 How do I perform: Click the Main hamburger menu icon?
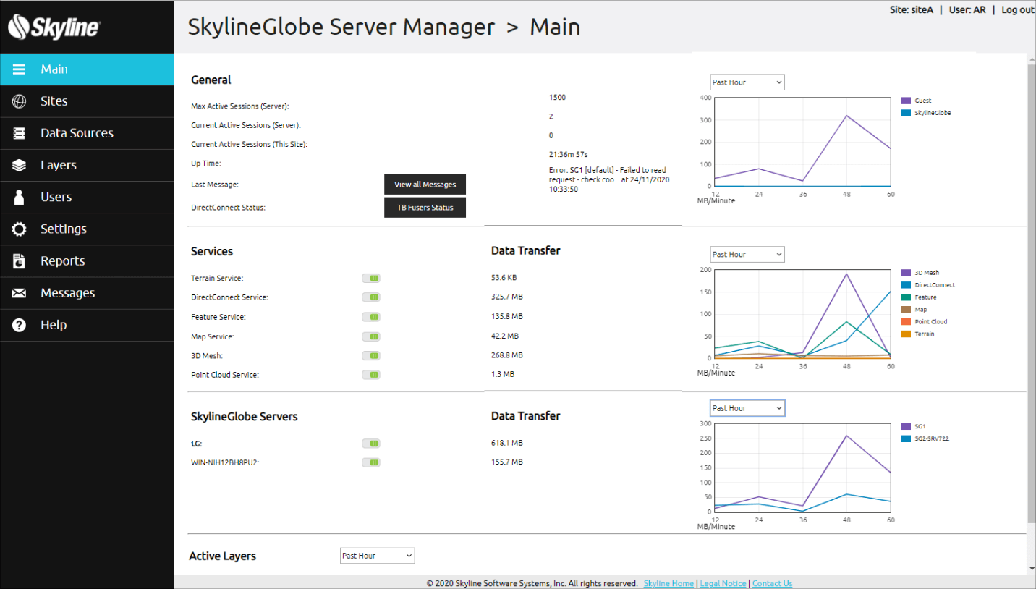pos(20,69)
